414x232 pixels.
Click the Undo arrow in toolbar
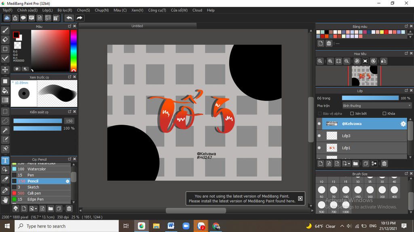[69, 18]
